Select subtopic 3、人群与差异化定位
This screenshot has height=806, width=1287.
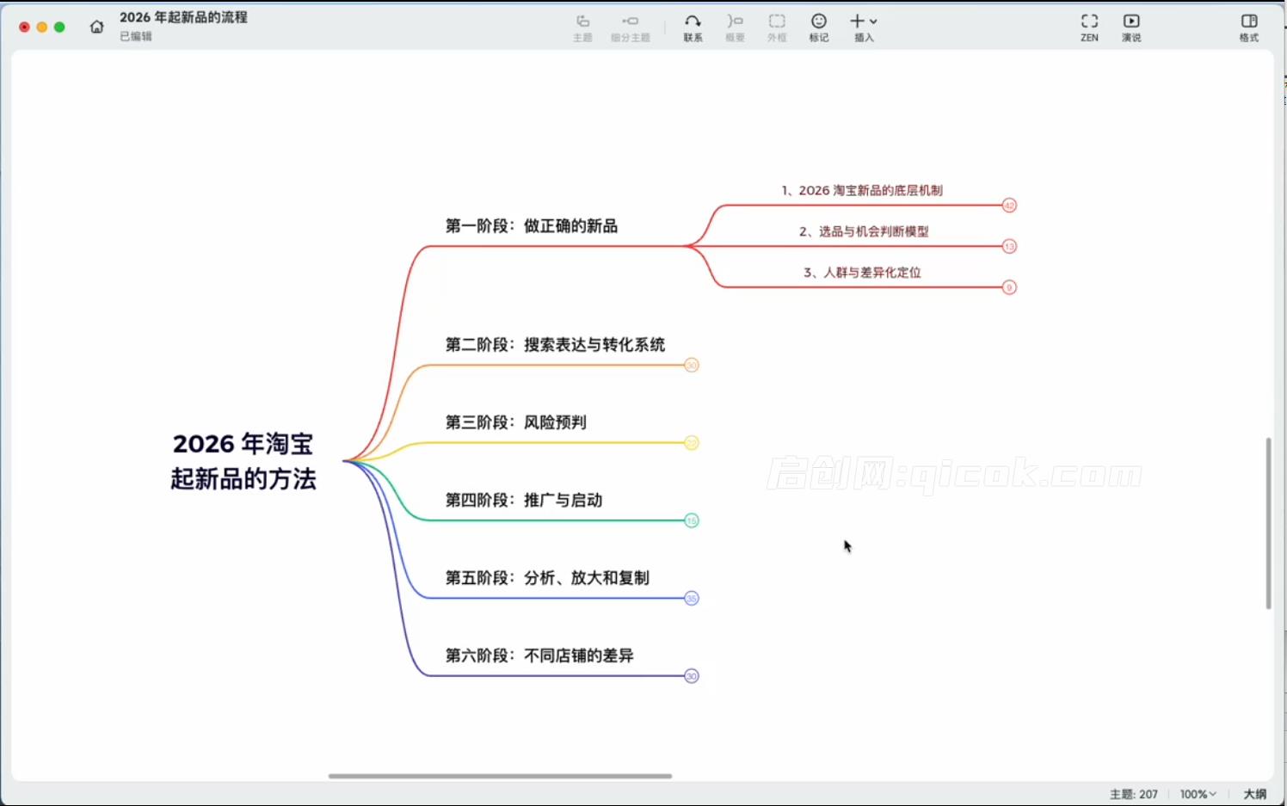[x=862, y=272]
